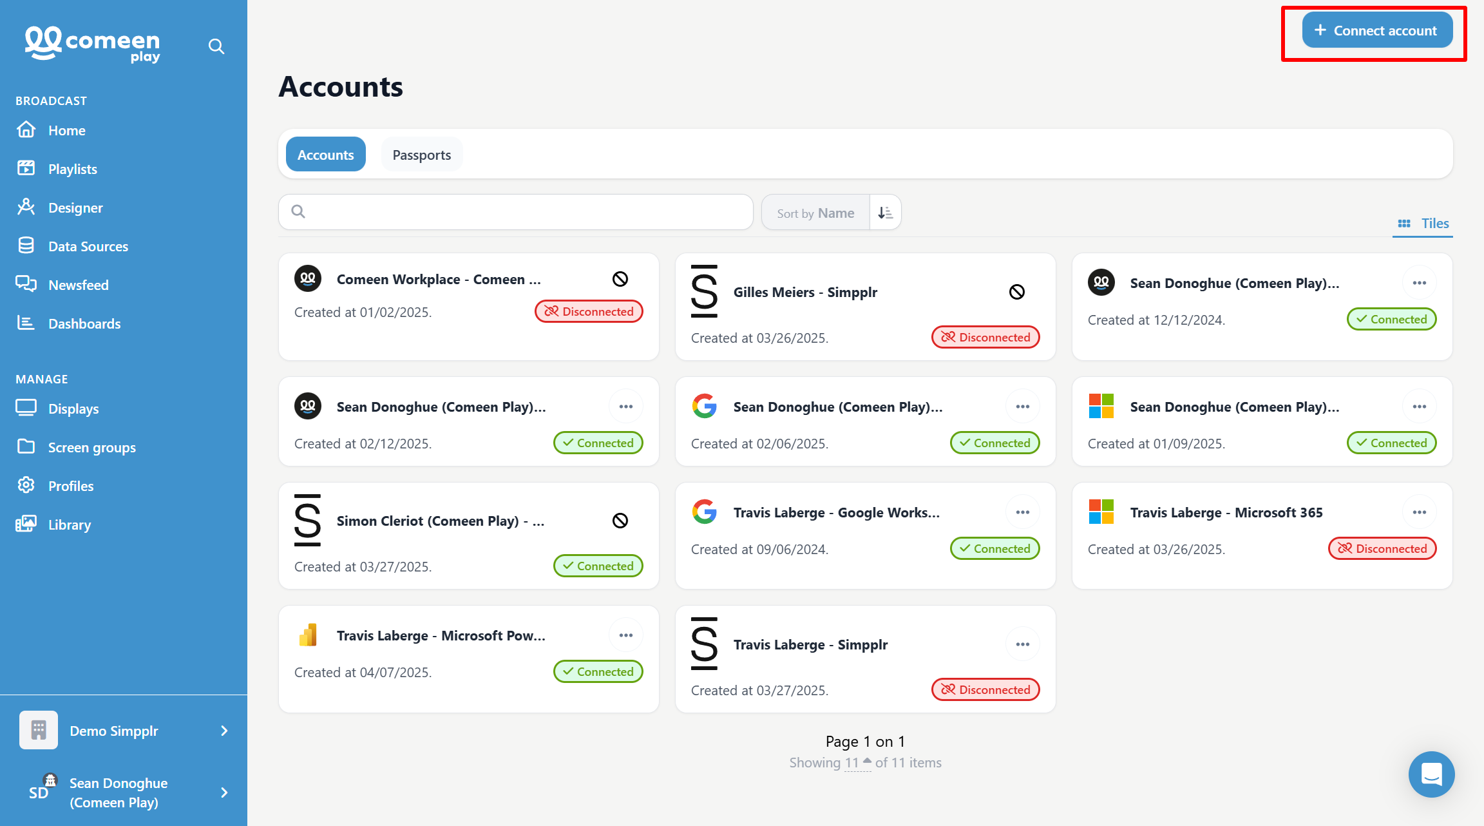The image size is (1484, 826).
Task: Open the chat support bubble
Action: point(1431,774)
